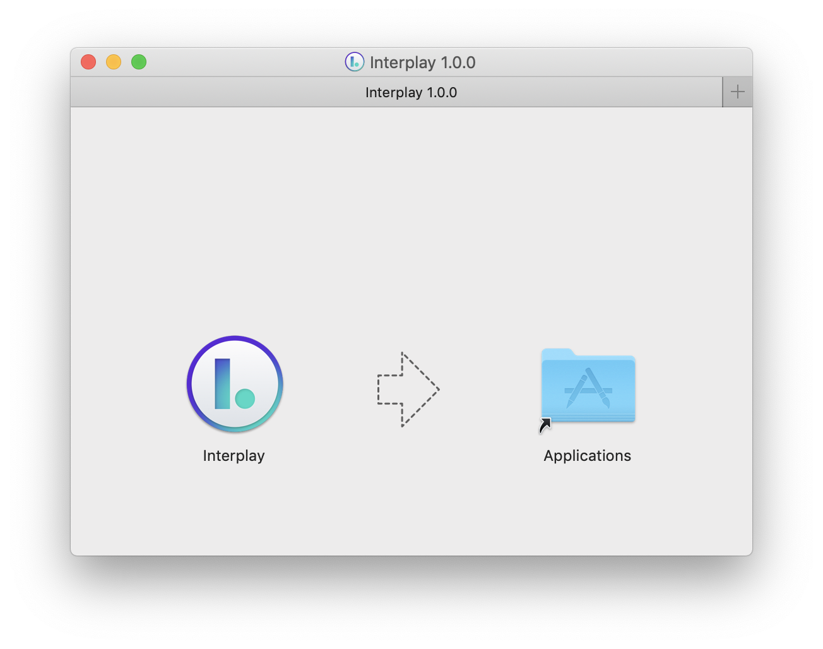Click the Applications label under folder
This screenshot has width=823, height=649.
(588, 456)
